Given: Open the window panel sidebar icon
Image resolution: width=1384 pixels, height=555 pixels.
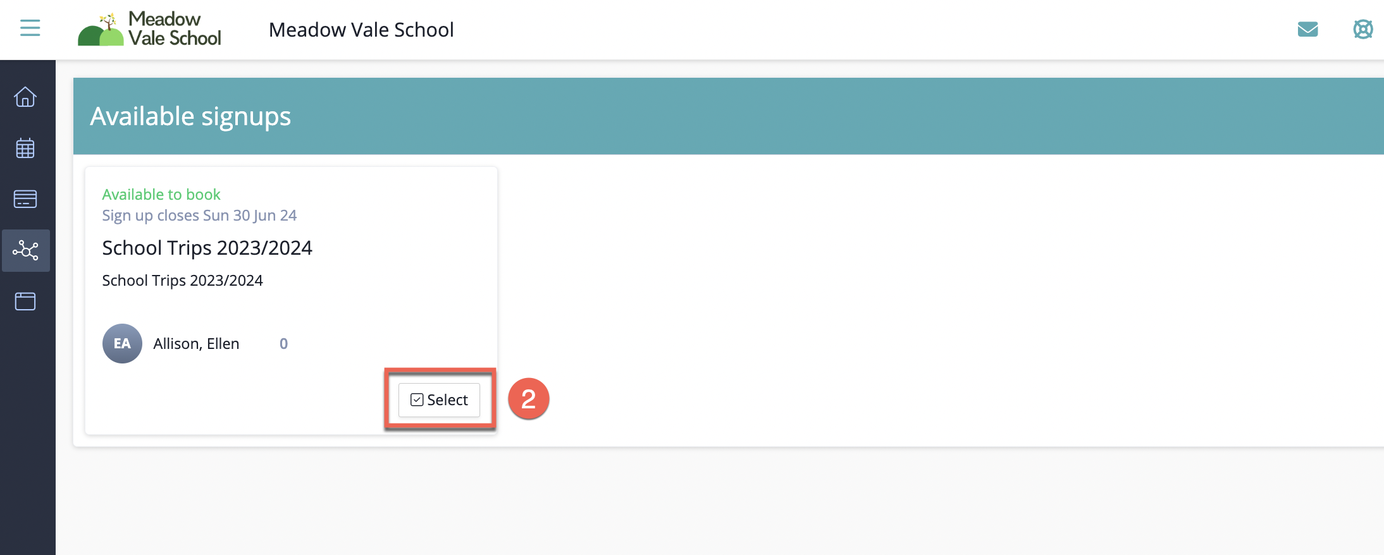Looking at the screenshot, I should [25, 302].
